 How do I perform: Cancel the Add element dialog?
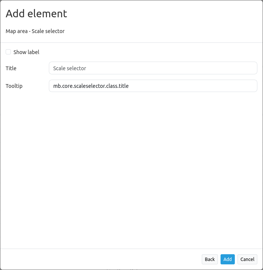coord(247,259)
